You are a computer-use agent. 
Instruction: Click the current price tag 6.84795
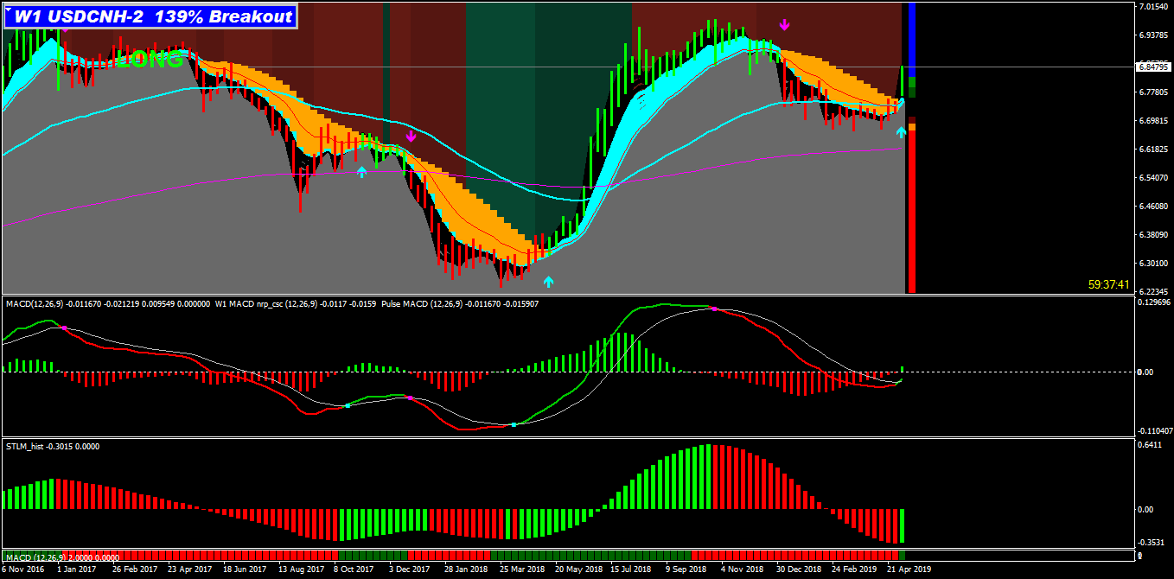click(x=1154, y=67)
